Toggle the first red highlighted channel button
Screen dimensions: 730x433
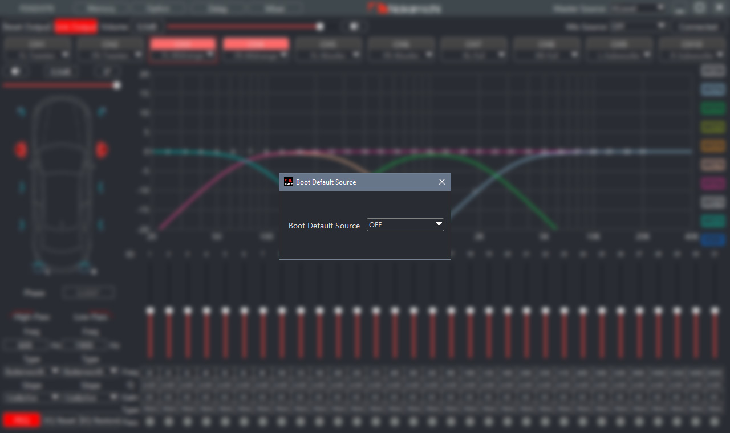pyautogui.click(x=183, y=44)
